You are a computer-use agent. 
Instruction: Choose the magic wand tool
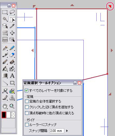point(5,19)
